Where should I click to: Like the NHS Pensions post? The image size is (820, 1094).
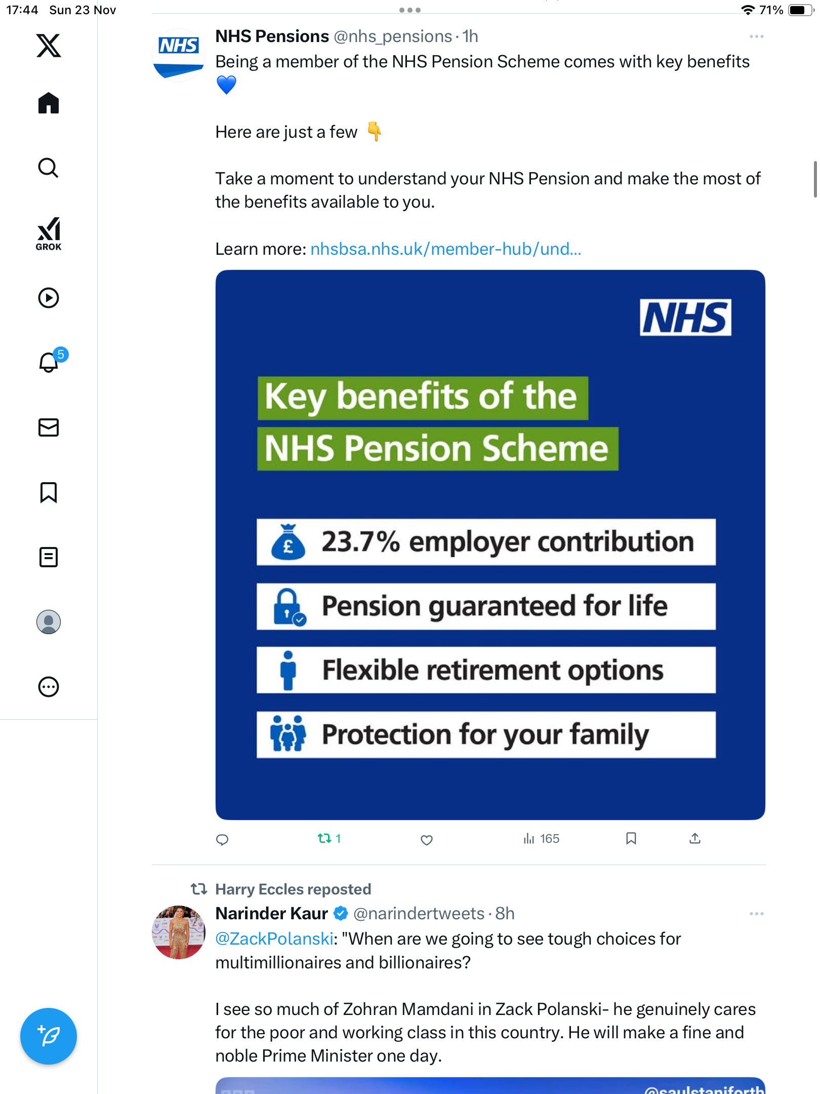coord(427,840)
